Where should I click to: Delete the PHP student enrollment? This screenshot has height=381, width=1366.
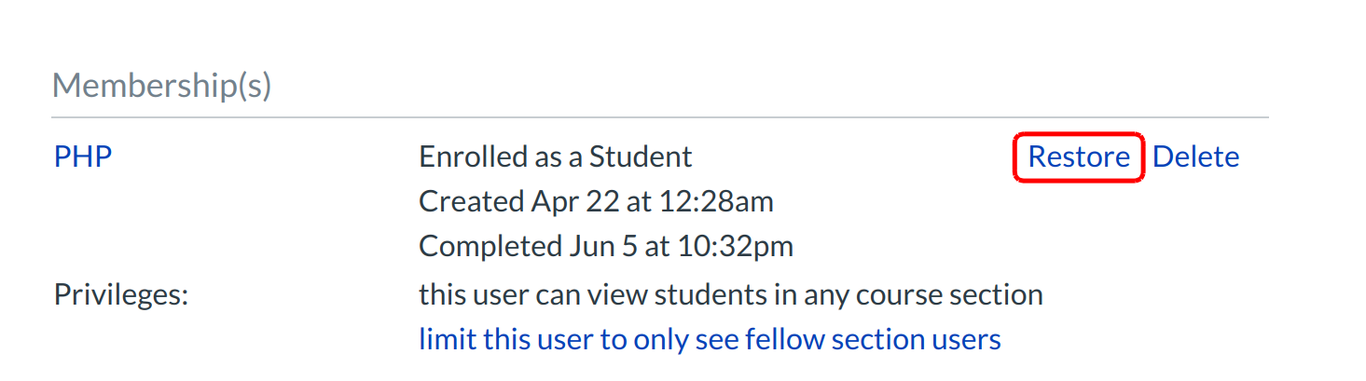coord(1195,156)
